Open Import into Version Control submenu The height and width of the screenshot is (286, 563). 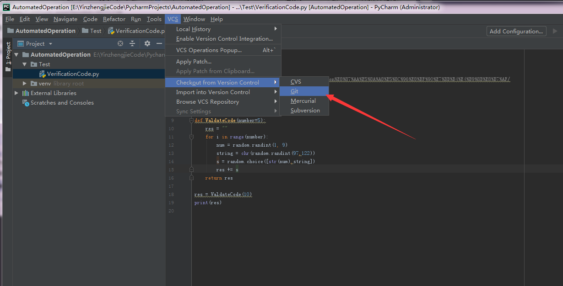[x=223, y=92]
